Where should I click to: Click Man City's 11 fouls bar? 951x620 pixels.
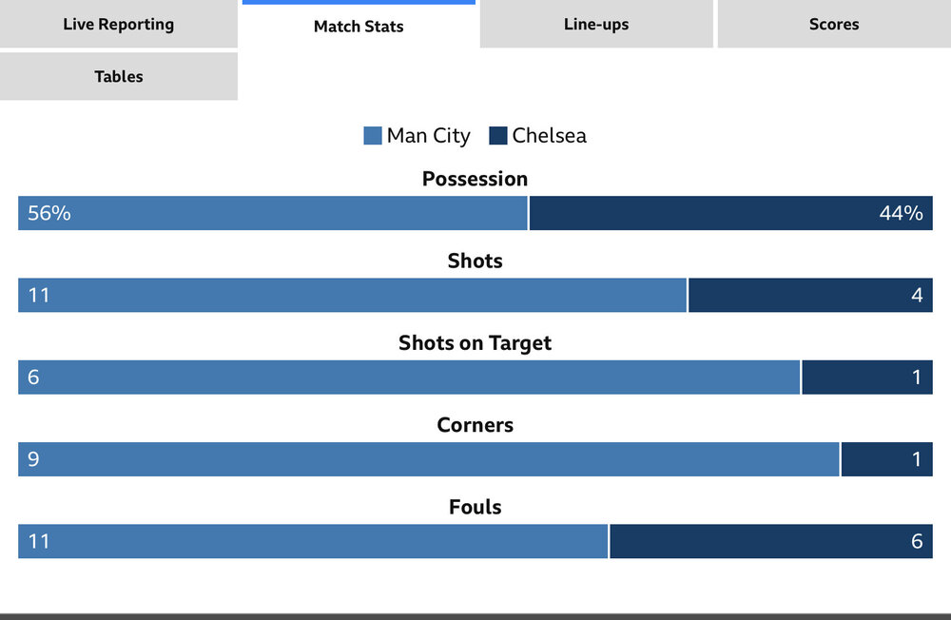click(313, 541)
